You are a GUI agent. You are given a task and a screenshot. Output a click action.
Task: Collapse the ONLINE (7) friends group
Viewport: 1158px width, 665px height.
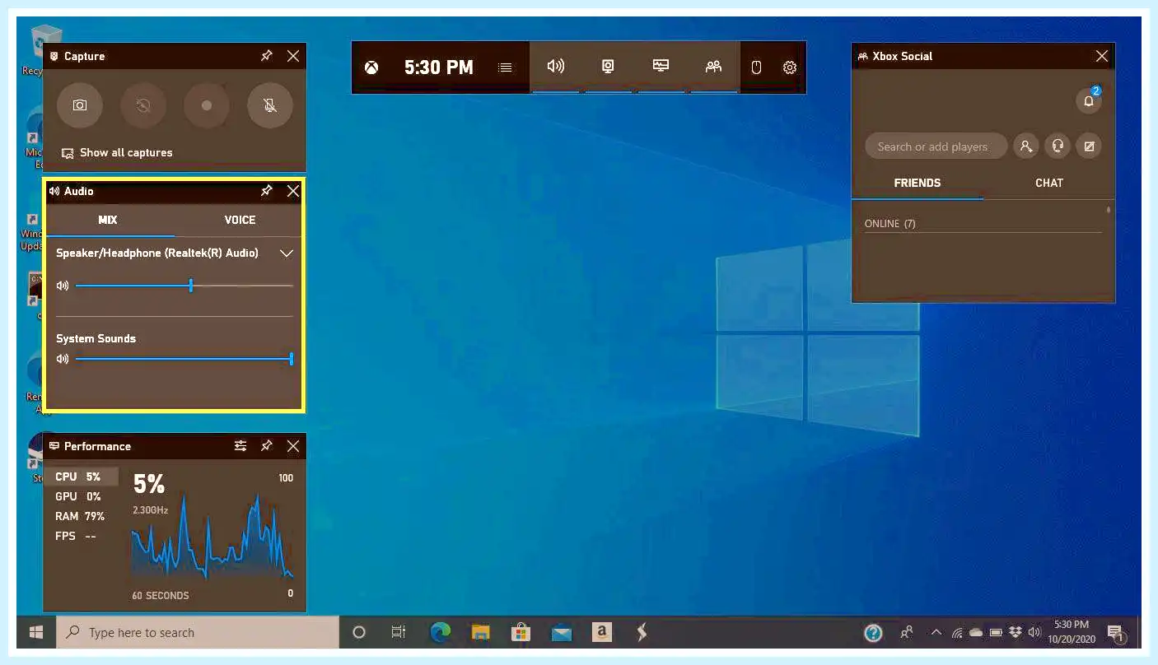[x=890, y=224]
